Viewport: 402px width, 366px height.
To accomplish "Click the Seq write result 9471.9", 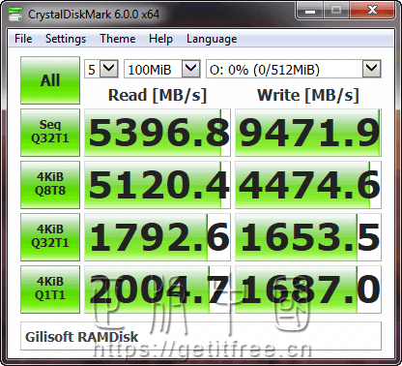I will click(308, 133).
